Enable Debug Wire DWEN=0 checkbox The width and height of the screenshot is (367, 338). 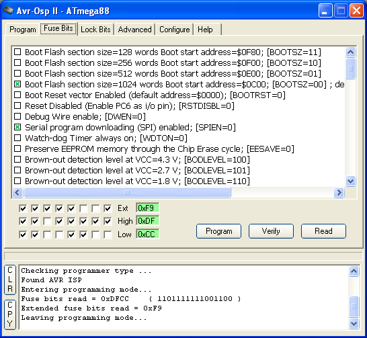17,116
